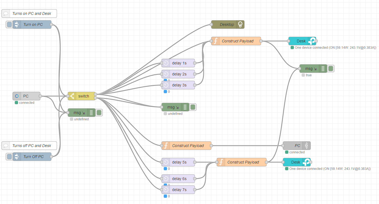The width and height of the screenshot is (379, 204).
Task: Select the delay 5s node label
Action: pyautogui.click(x=179, y=162)
